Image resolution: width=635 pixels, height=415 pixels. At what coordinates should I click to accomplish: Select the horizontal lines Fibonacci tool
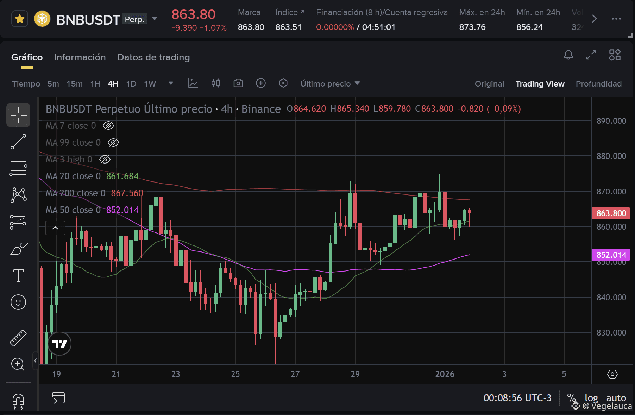coord(18,168)
